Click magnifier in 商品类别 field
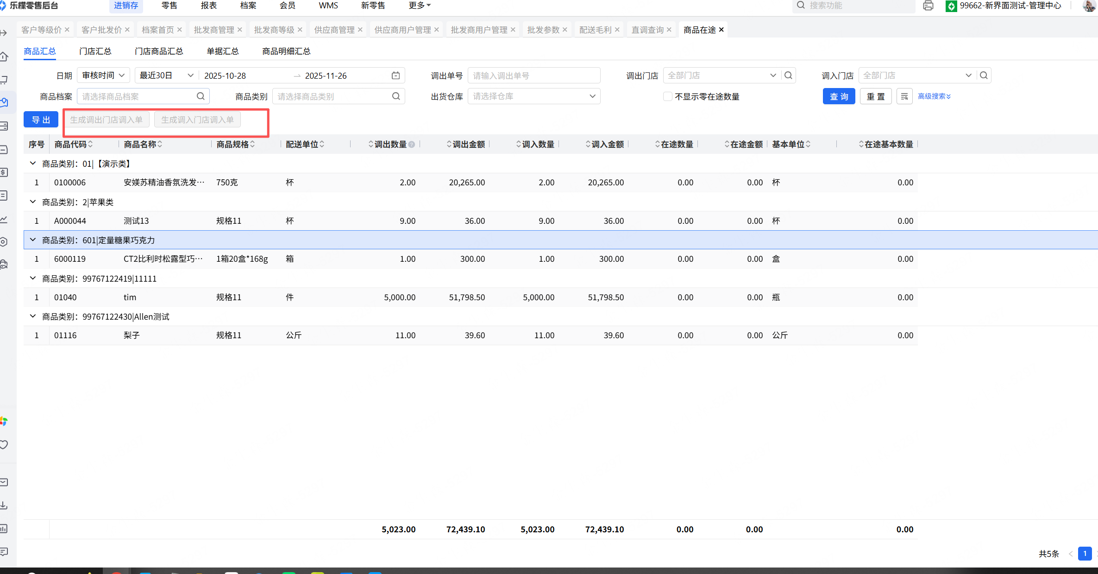The image size is (1098, 574). coord(396,96)
